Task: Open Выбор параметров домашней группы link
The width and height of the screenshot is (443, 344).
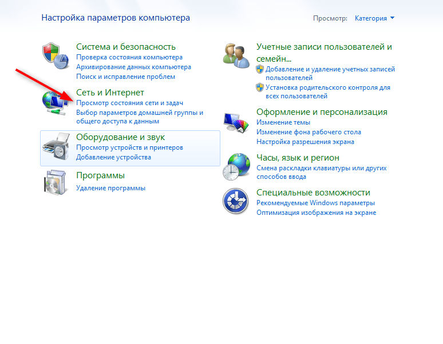Action: coord(140,117)
